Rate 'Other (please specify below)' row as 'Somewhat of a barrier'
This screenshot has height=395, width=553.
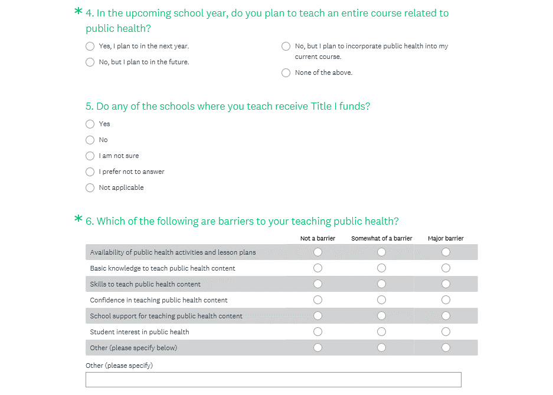coord(381,348)
